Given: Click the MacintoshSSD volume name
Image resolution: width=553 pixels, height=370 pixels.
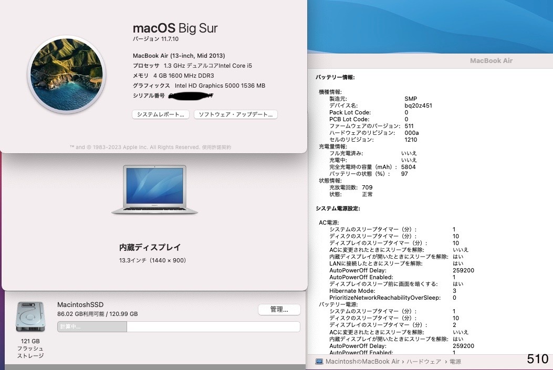Looking at the screenshot, I should [80, 305].
